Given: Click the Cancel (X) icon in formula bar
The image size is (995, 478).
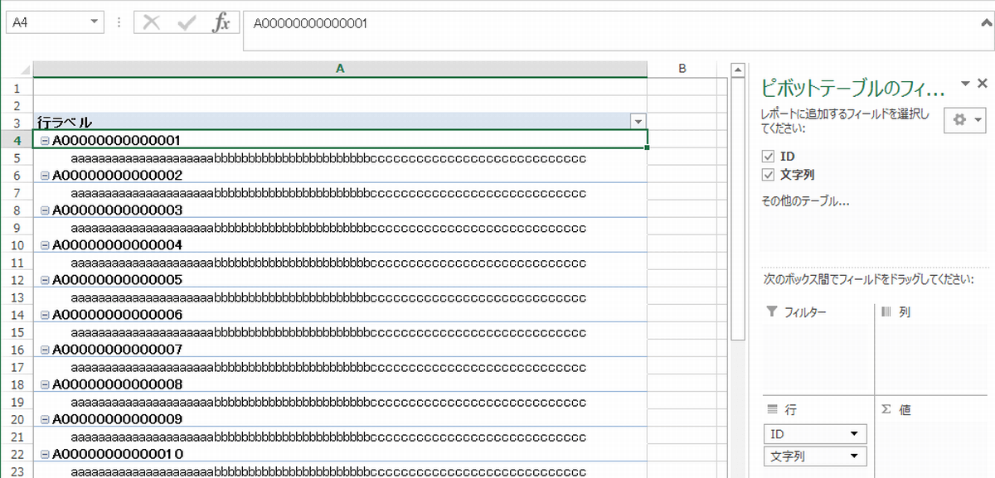Looking at the screenshot, I should pos(152,23).
